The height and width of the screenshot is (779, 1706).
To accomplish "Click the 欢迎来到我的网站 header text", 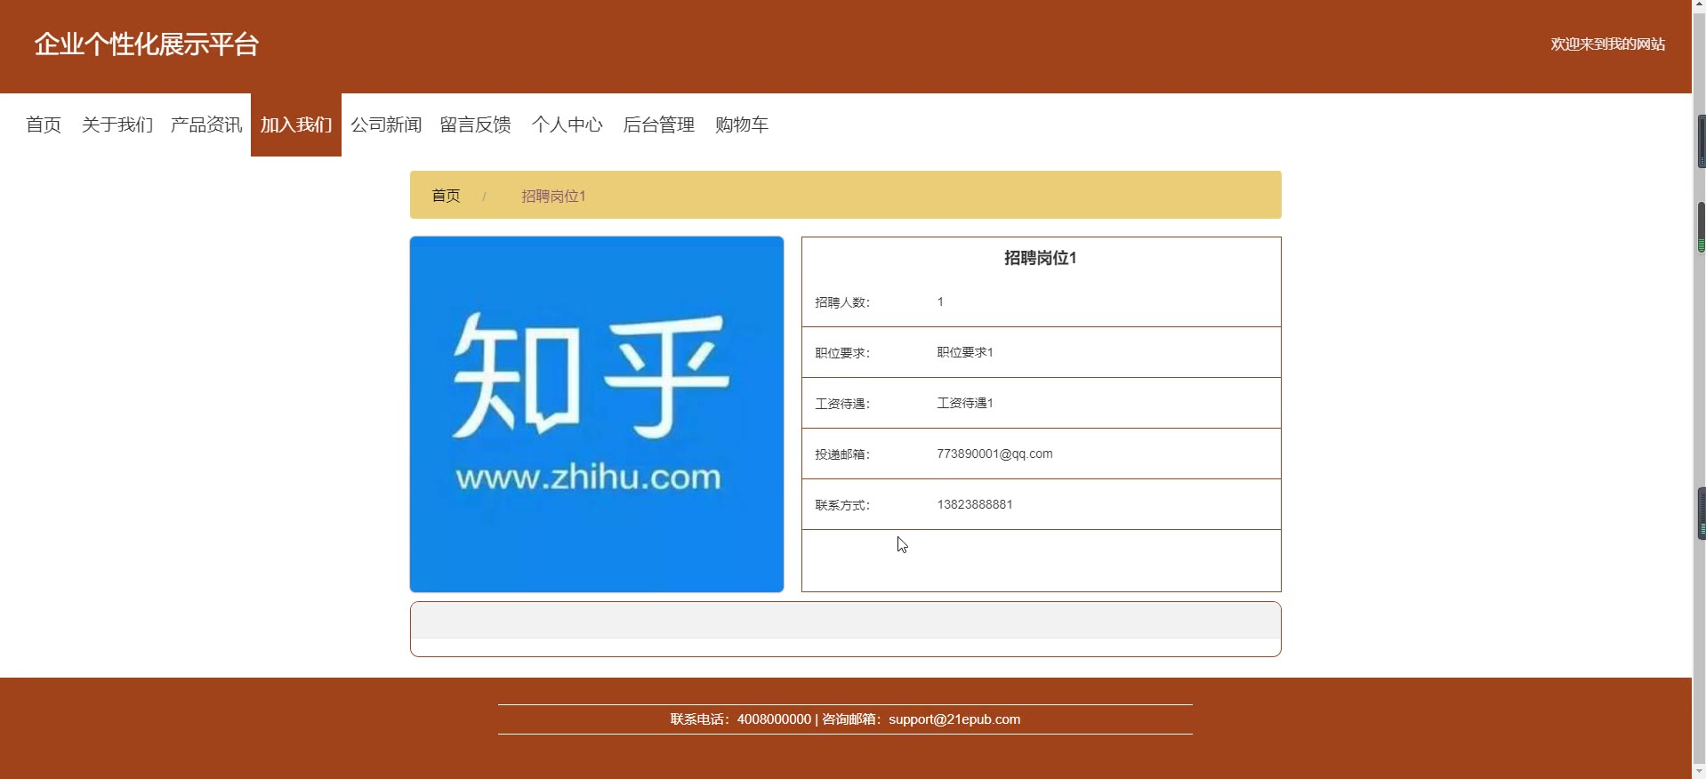I will coord(1608,44).
